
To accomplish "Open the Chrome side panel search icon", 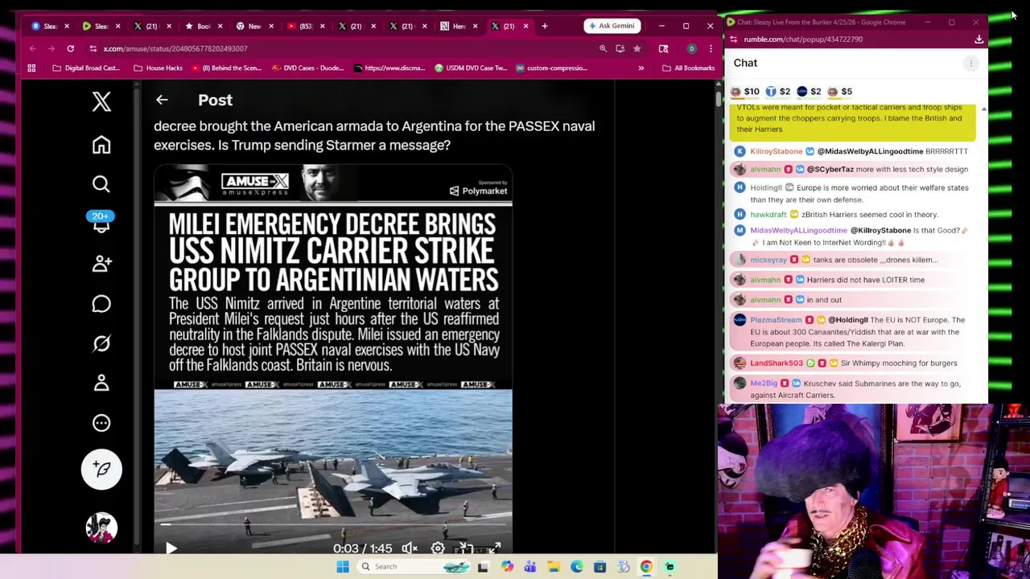I will click(x=664, y=48).
